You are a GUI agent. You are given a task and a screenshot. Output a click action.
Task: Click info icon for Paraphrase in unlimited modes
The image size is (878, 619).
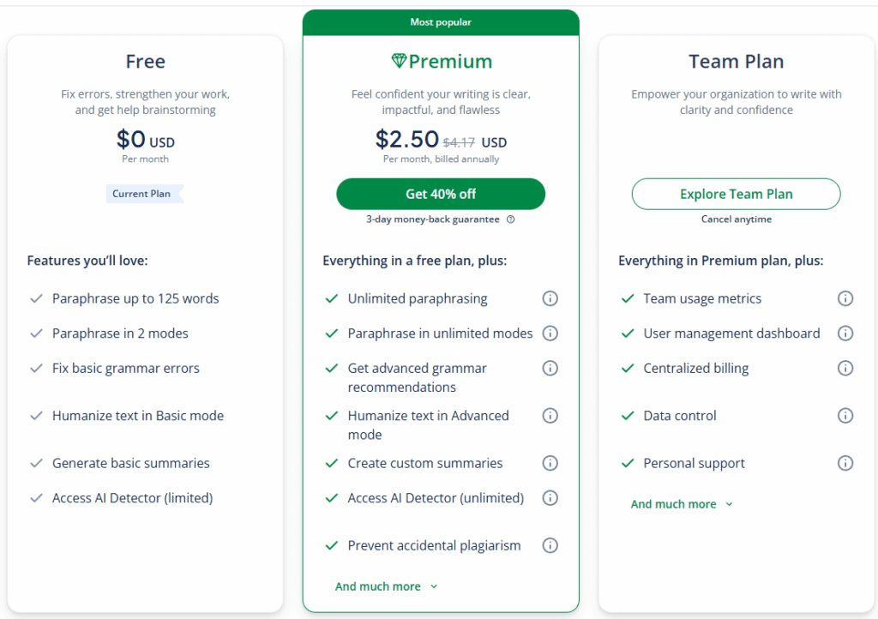pos(550,334)
